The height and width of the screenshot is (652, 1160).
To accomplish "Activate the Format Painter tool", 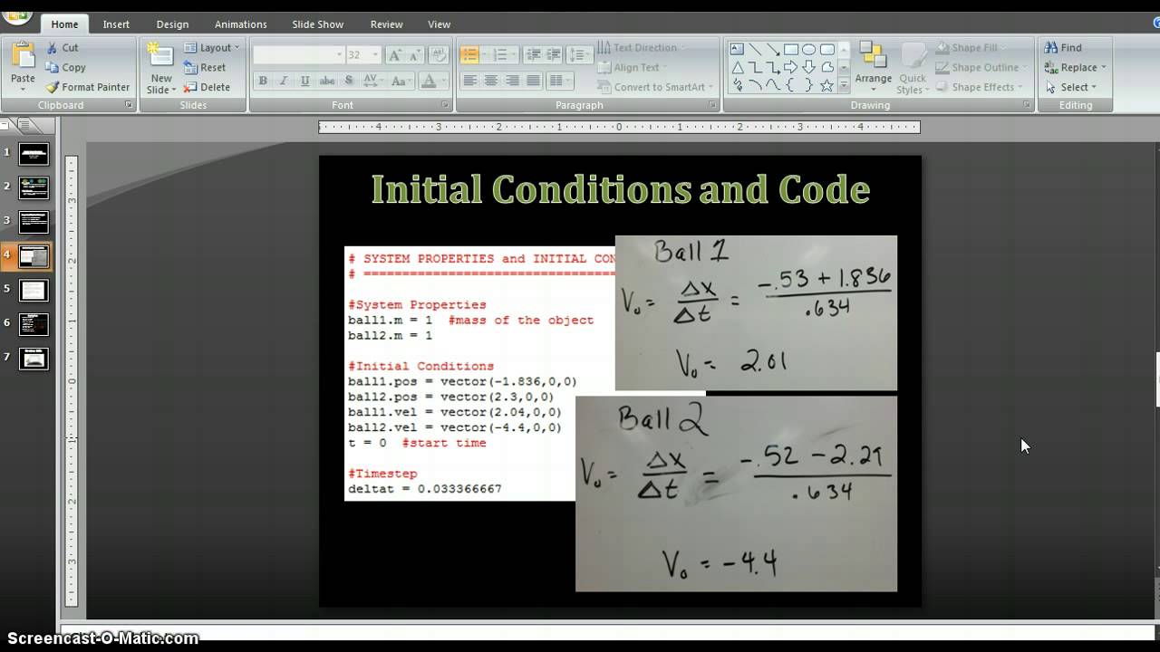I will click(89, 87).
